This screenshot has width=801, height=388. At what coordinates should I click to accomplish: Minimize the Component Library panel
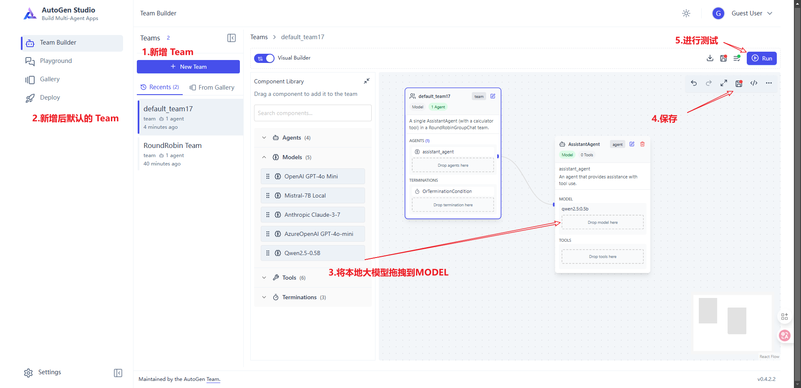point(367,81)
